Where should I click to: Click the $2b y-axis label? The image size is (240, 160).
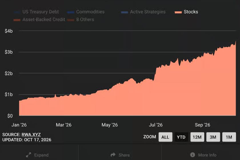click(x=9, y=73)
